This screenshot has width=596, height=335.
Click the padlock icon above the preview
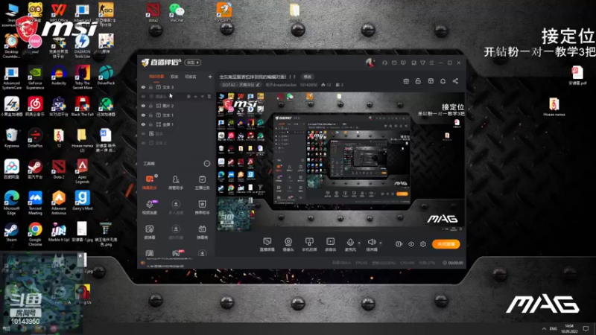(x=418, y=81)
